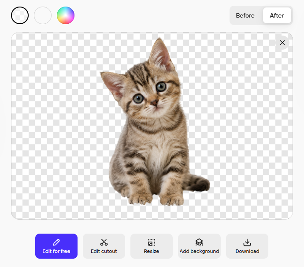This screenshot has width=304, height=267.
Task: Close the image preview with X
Action: coord(282,43)
